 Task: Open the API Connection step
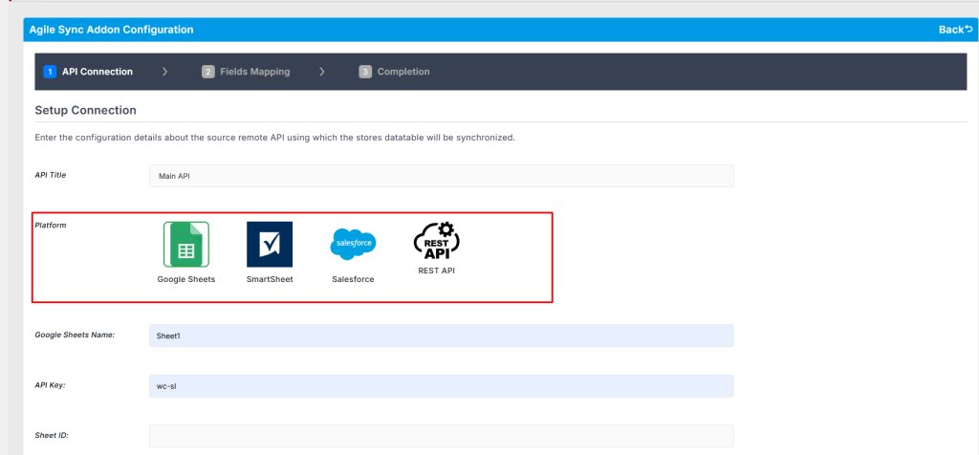pyautogui.click(x=88, y=72)
